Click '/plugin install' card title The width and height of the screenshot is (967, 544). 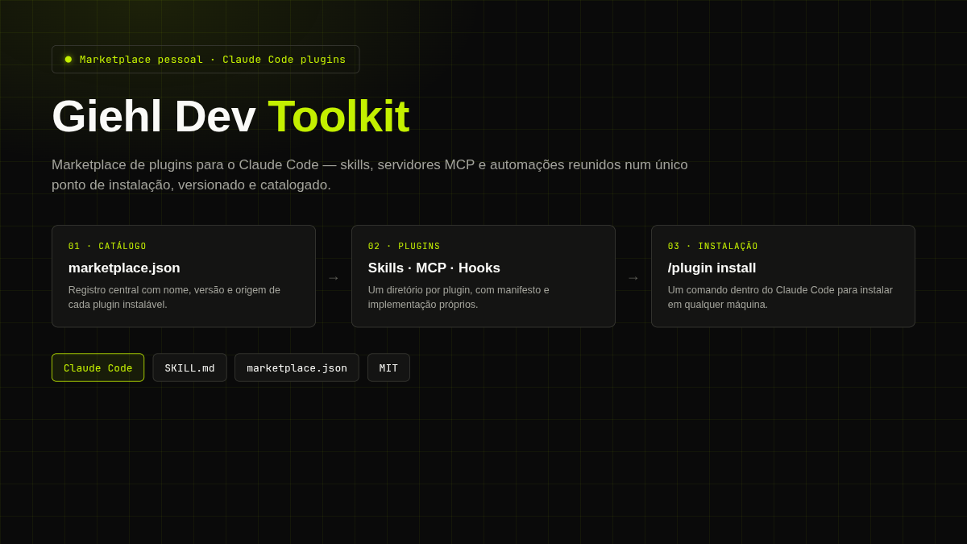coord(712,268)
